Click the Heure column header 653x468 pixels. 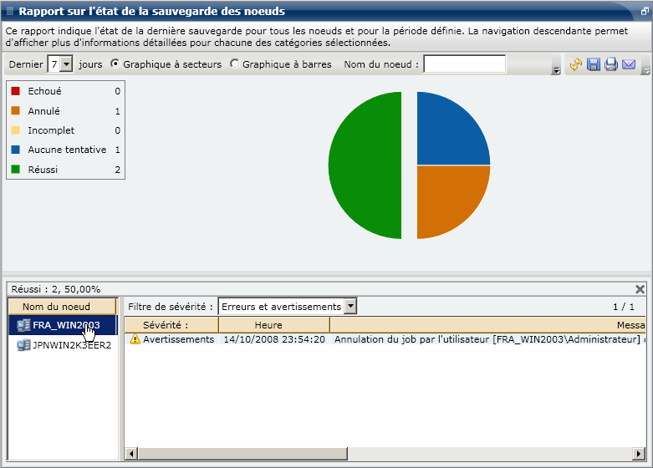point(274,325)
